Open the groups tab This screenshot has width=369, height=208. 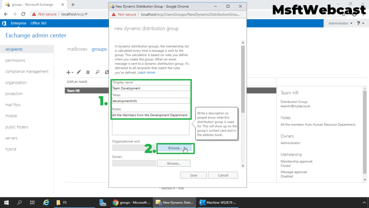99,49
